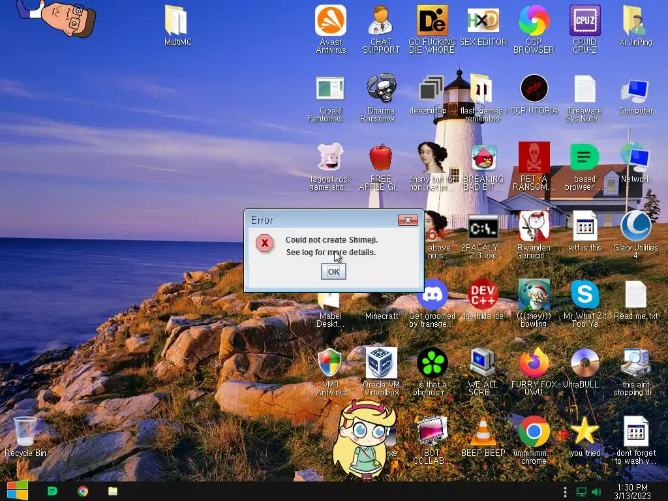668x501 pixels.
Task: Select the Dharma Ransomware skull icon
Action: 381,89
